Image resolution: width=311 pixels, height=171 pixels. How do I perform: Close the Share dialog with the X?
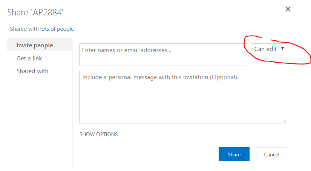click(x=288, y=9)
